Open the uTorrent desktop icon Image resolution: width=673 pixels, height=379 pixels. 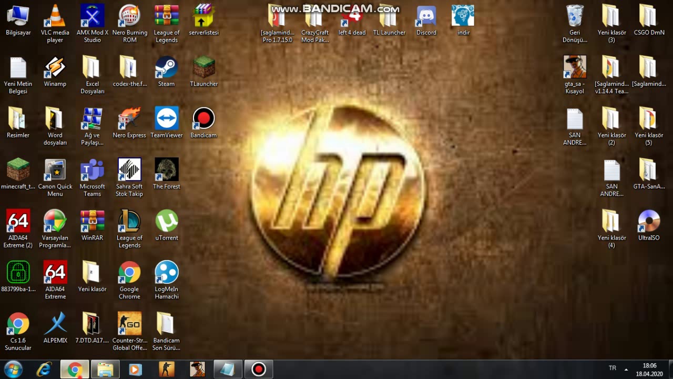(x=166, y=225)
